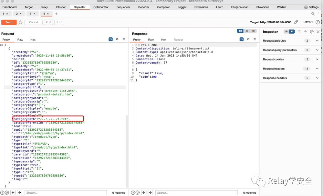Next match in request search
The width and height of the screenshot is (323, 196).
pos(20,192)
